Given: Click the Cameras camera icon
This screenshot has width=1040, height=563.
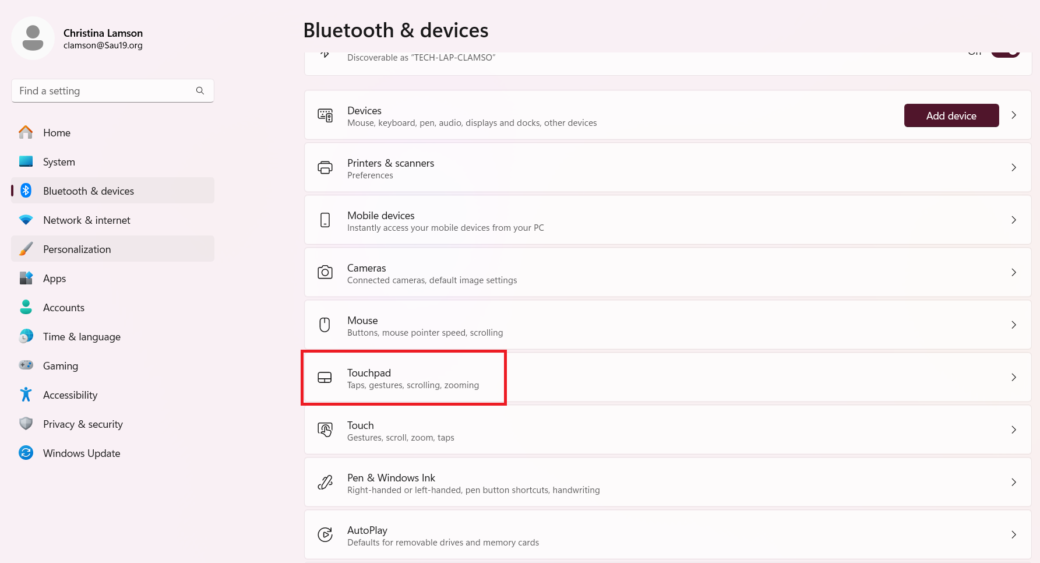Looking at the screenshot, I should click(325, 272).
